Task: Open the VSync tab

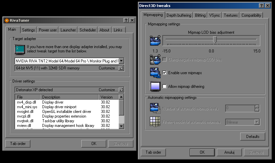Action: pos(214,15)
